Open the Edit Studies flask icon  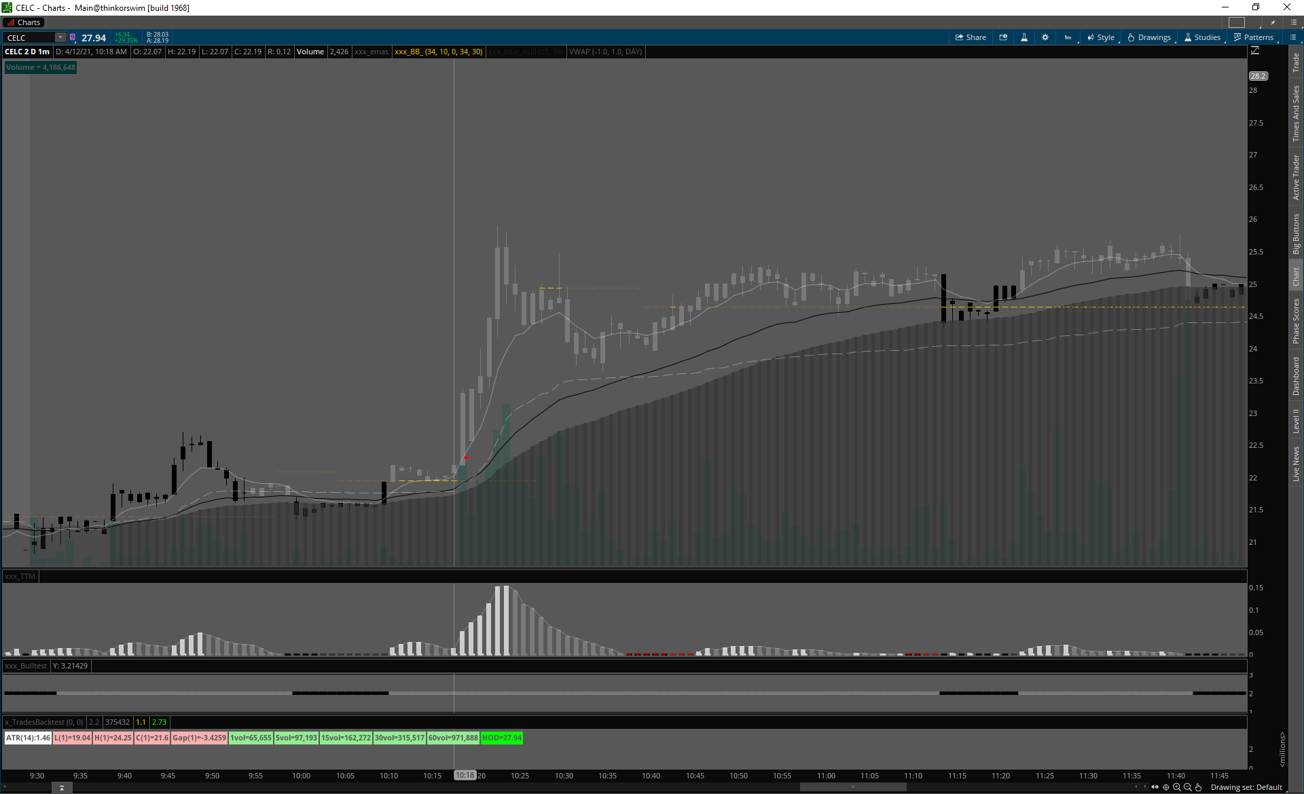click(x=1024, y=37)
